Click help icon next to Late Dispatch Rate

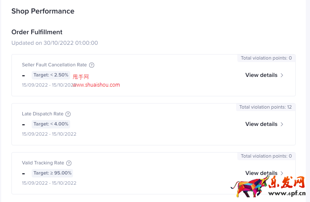(68, 114)
